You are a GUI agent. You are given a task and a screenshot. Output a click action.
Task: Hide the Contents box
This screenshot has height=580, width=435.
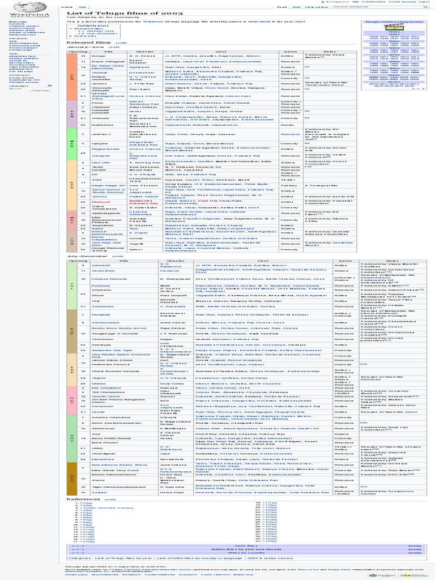(103, 25)
